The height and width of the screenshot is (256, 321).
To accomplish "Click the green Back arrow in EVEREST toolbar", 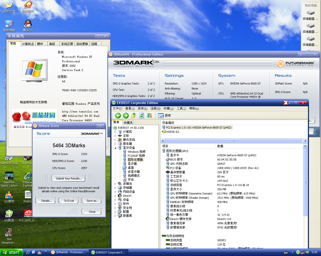I will click(x=118, y=115).
